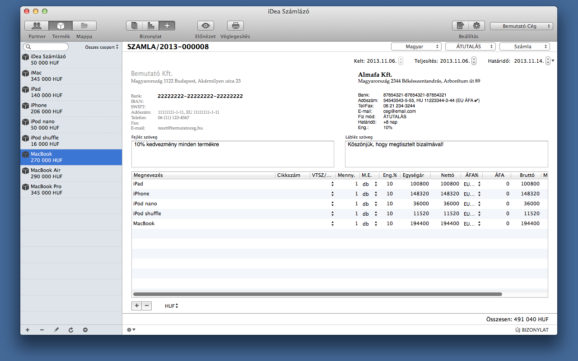Open the Magyar language dropdown
Image resolution: width=578 pixels, height=361 pixels.
click(416, 46)
